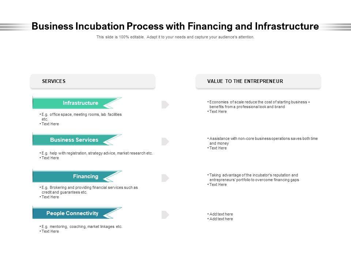The height and width of the screenshot is (263, 351).
Task: Select the Infrastructure banner
Action: click(x=77, y=103)
